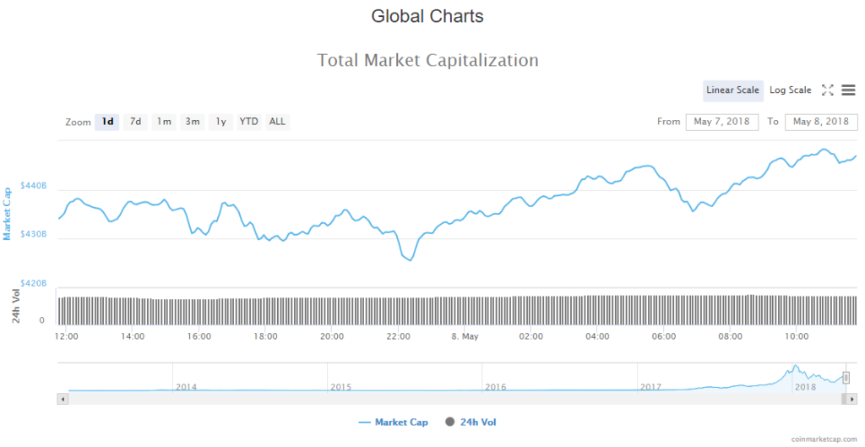Click the navigator range handle
The image size is (865, 447).
[x=846, y=378]
